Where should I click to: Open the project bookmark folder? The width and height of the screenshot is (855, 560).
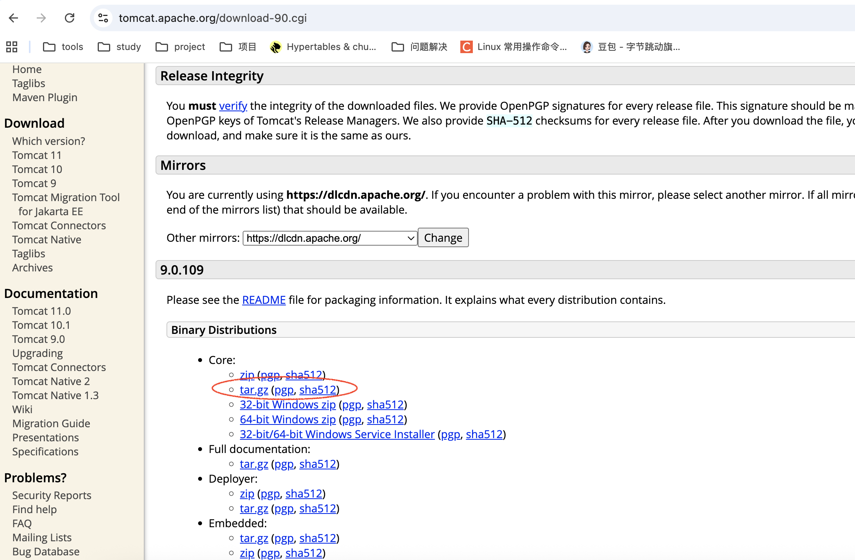pos(180,47)
